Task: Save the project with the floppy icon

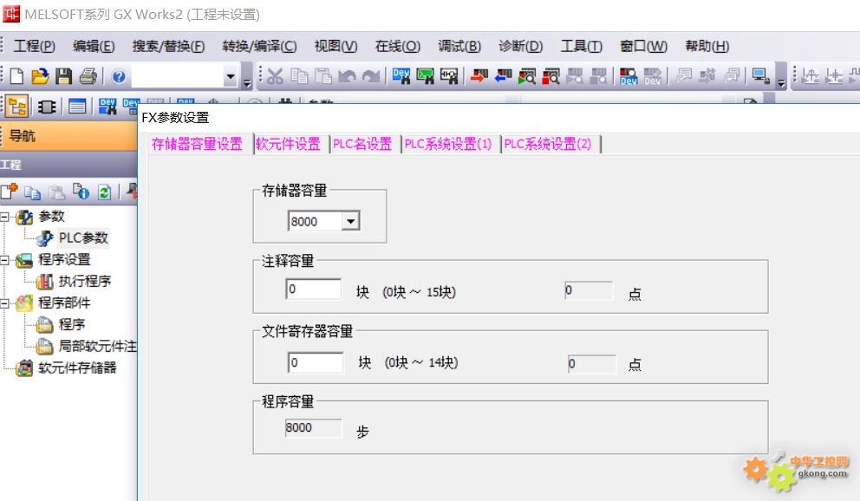Action: point(63,75)
